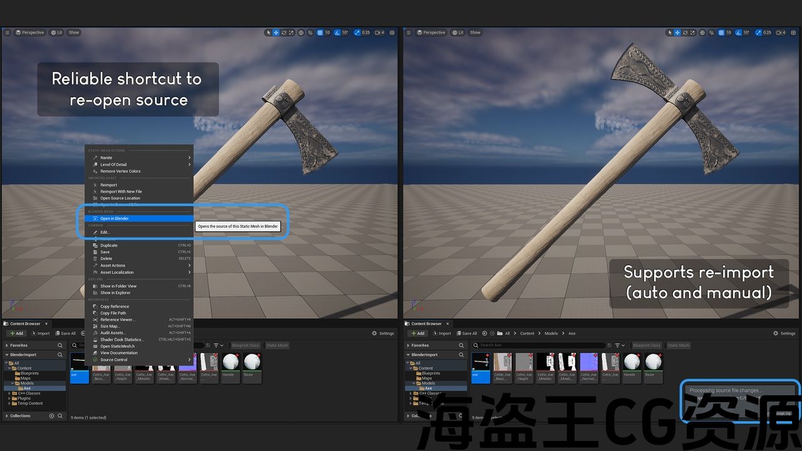Click the camera speed icon in right viewport
Image resolution: width=802 pixels, height=451 pixels.
click(779, 33)
